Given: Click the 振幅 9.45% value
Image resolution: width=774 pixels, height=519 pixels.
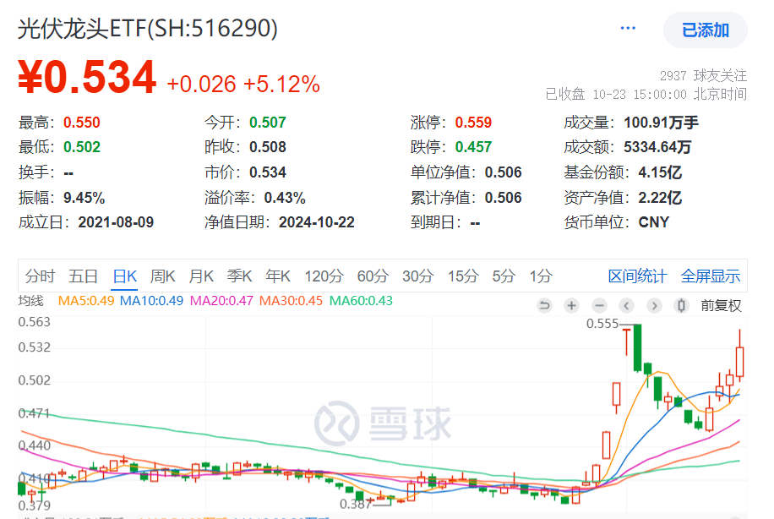Looking at the screenshot, I should (84, 198).
